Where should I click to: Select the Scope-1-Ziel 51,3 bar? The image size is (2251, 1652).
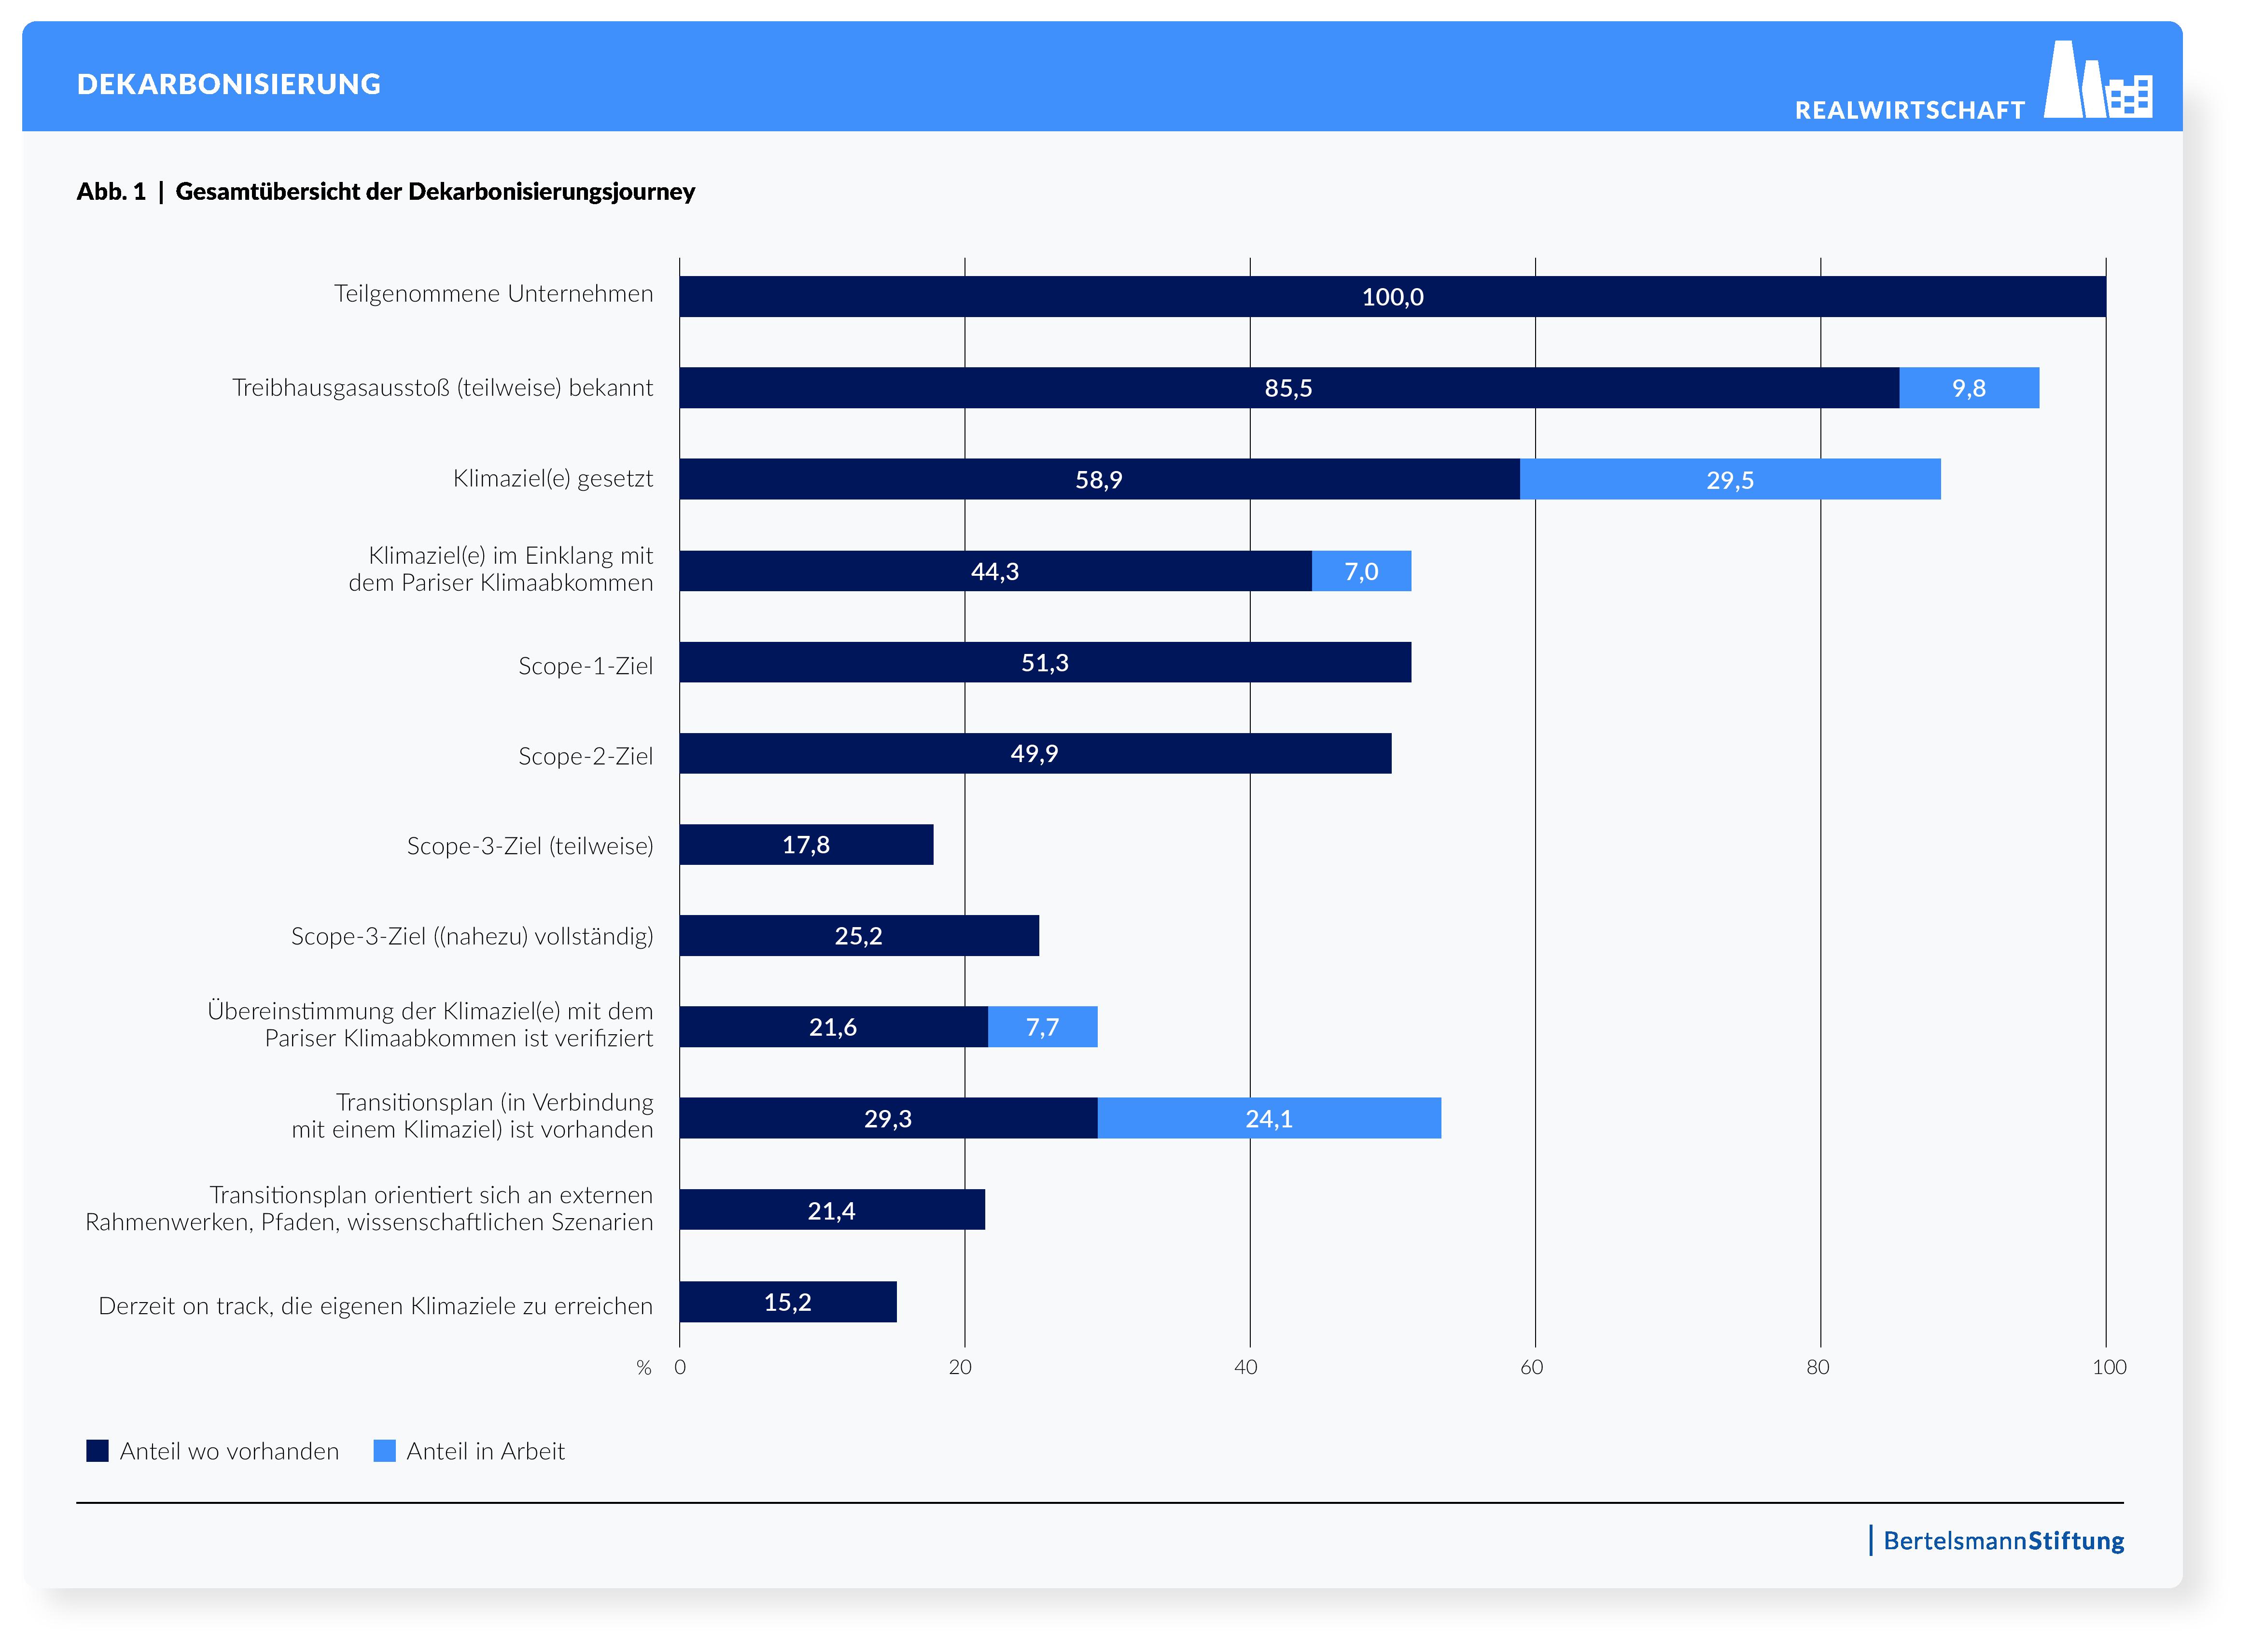(1044, 663)
